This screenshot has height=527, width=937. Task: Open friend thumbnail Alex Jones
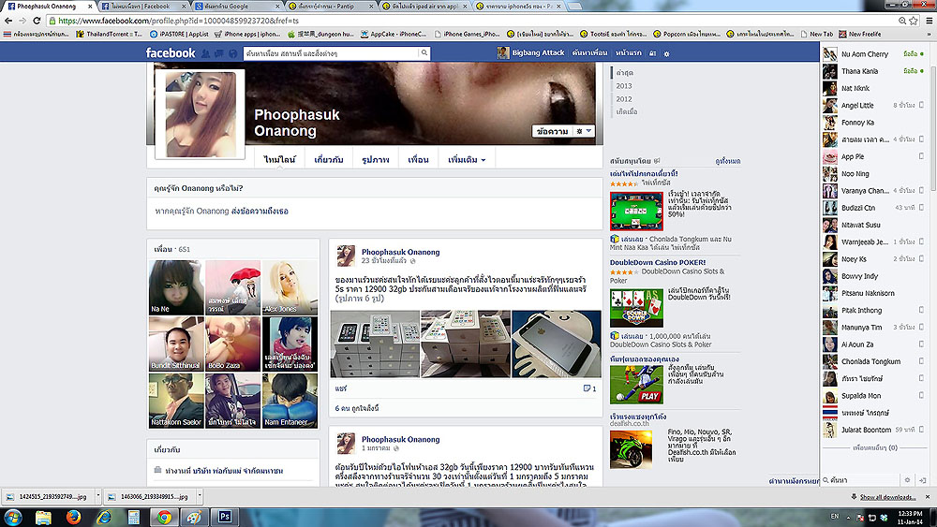click(x=290, y=287)
